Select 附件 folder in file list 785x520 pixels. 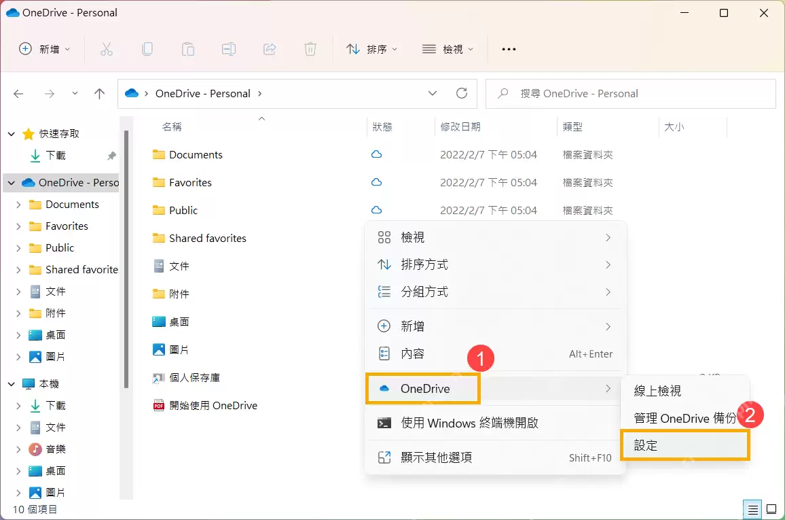(179, 294)
